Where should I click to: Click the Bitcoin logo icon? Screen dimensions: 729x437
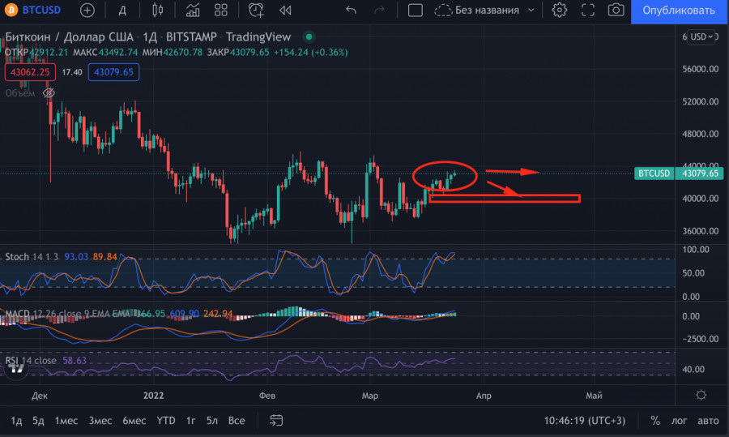tap(11, 10)
